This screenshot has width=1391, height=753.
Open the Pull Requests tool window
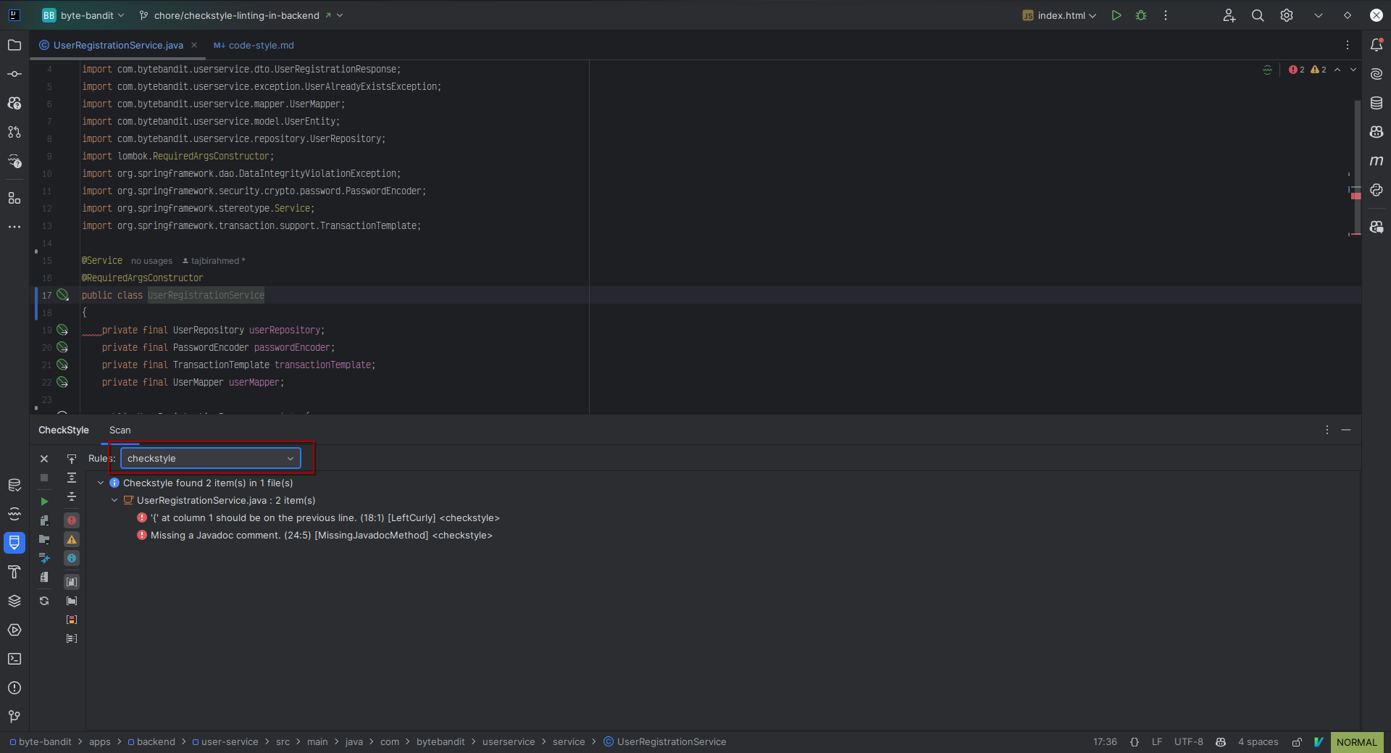pos(14,132)
